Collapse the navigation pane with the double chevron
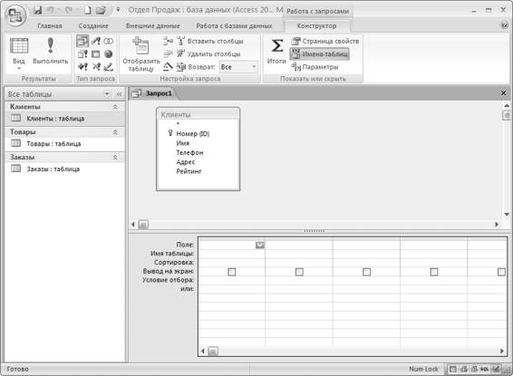The width and height of the screenshot is (513, 376). [119, 94]
